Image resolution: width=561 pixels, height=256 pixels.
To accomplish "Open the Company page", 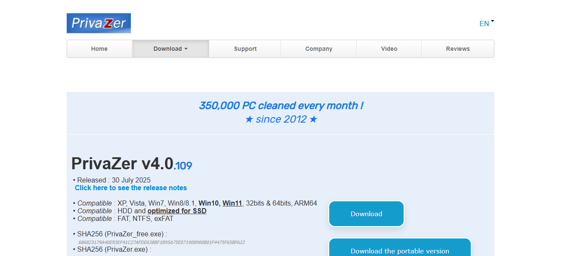I will [x=319, y=49].
